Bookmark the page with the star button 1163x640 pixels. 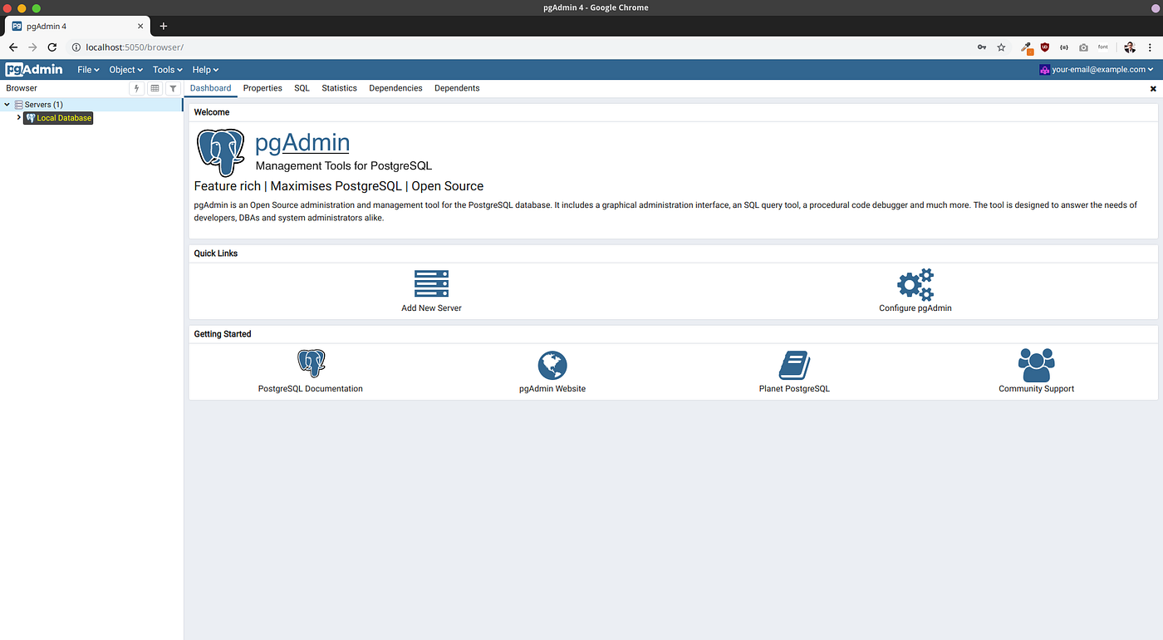point(1001,47)
